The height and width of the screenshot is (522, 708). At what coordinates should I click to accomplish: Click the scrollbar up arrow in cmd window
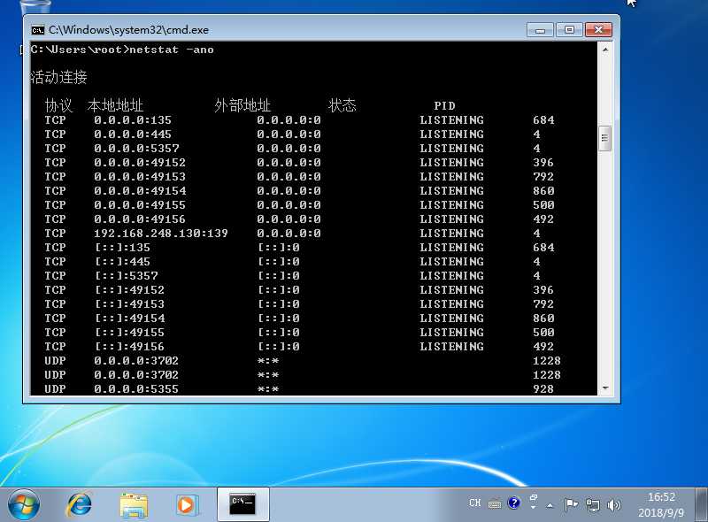(x=605, y=49)
